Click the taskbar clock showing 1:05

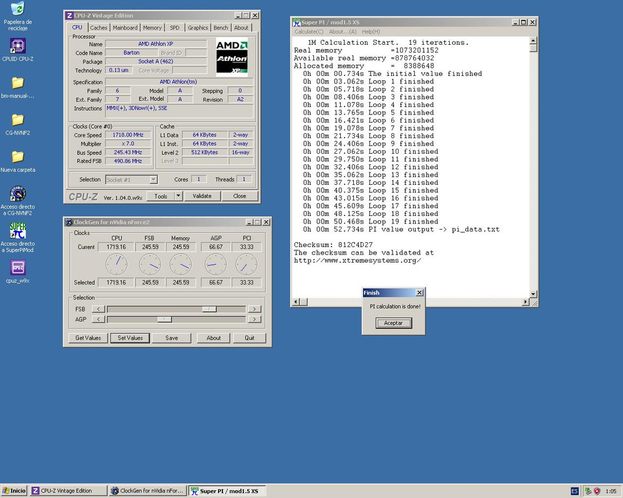tap(611, 491)
